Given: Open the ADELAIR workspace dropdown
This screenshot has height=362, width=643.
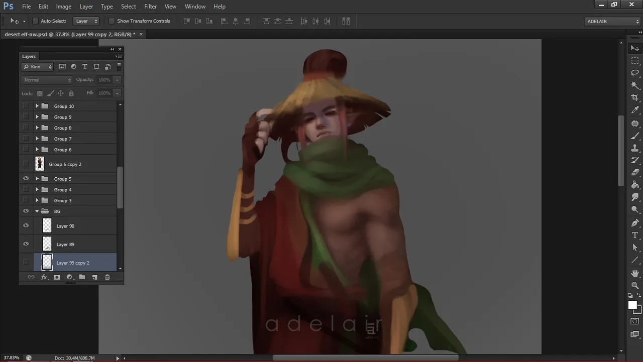Looking at the screenshot, I should coord(613,22).
